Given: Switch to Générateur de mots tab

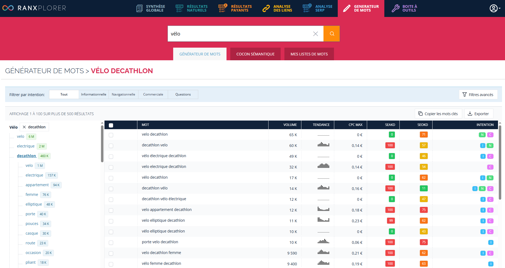Looking at the screenshot, I should [x=200, y=54].
